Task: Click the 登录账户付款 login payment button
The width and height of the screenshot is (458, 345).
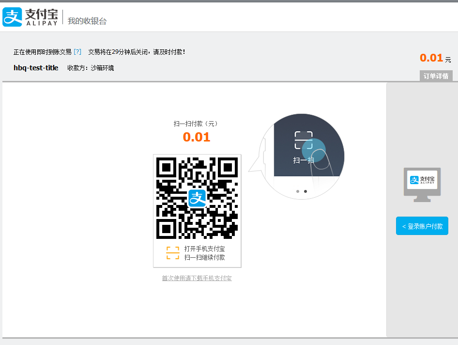Action: click(422, 226)
